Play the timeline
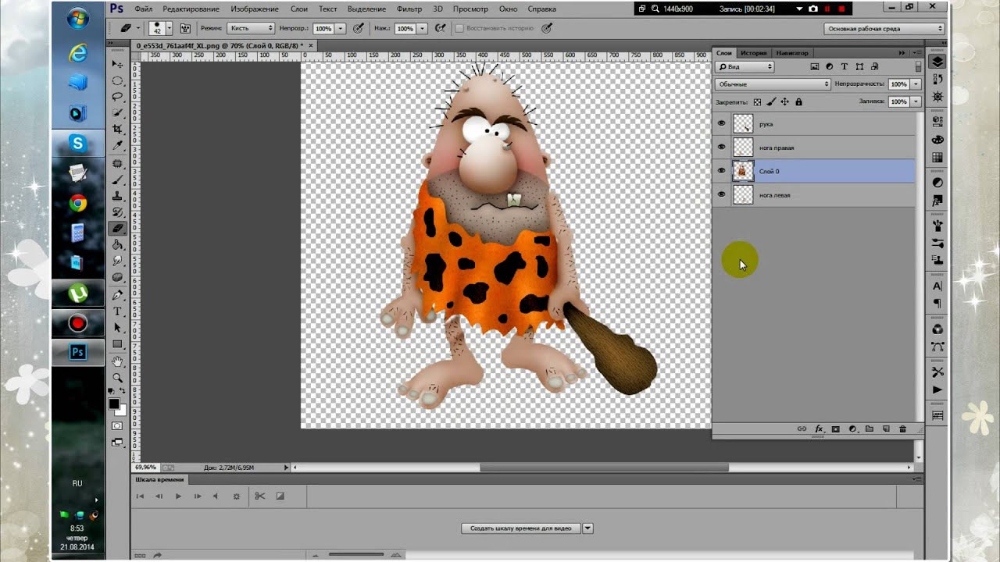 tap(178, 496)
